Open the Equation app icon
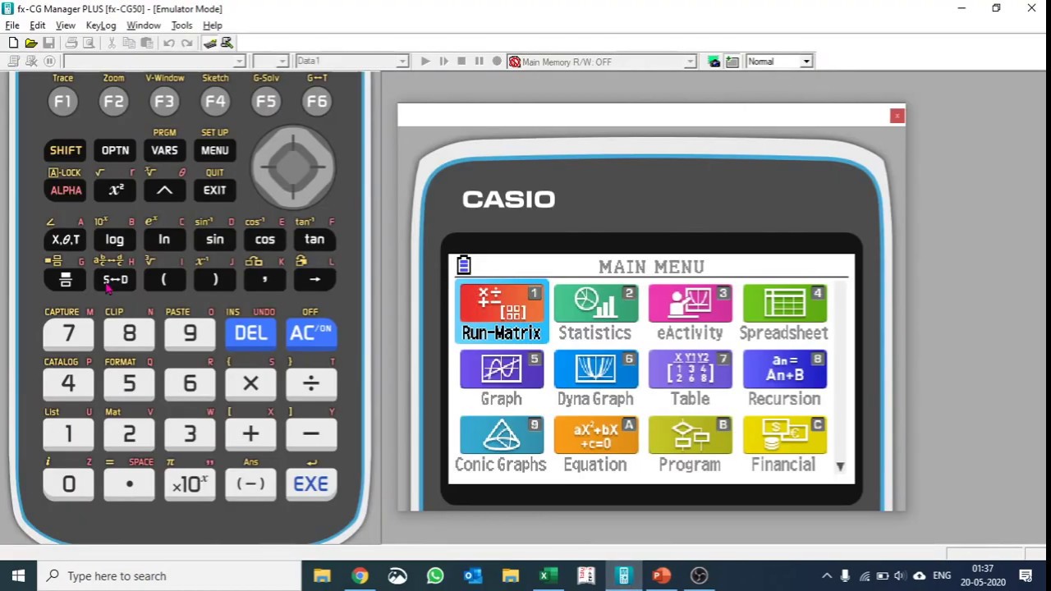The height and width of the screenshot is (591, 1051). (595, 444)
